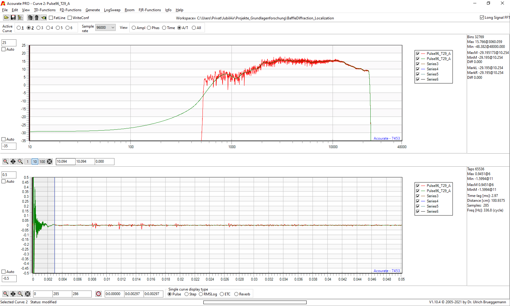This screenshot has width=510, height=306.
Task: Set frequency range start to 100
Action: (42, 161)
